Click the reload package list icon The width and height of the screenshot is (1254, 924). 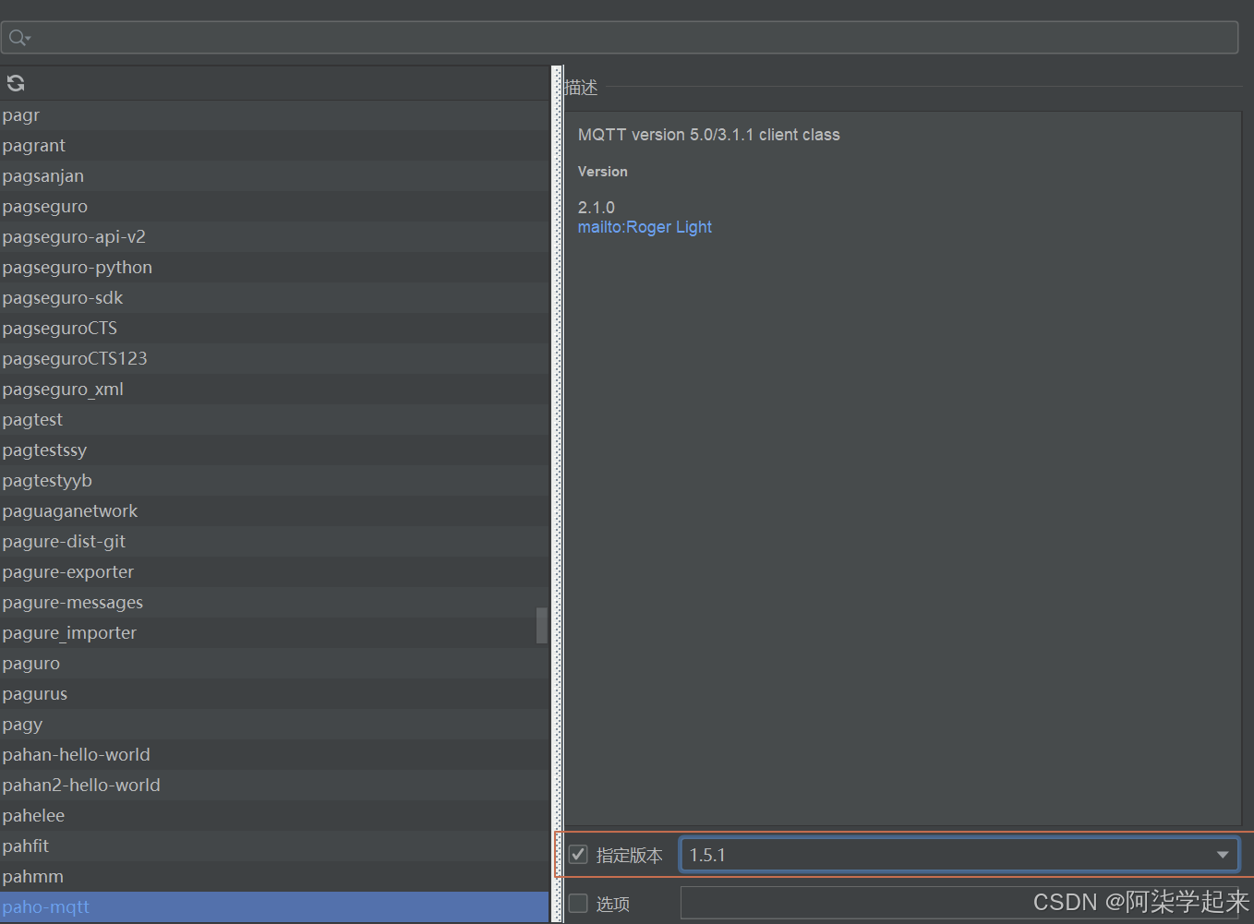point(16,83)
